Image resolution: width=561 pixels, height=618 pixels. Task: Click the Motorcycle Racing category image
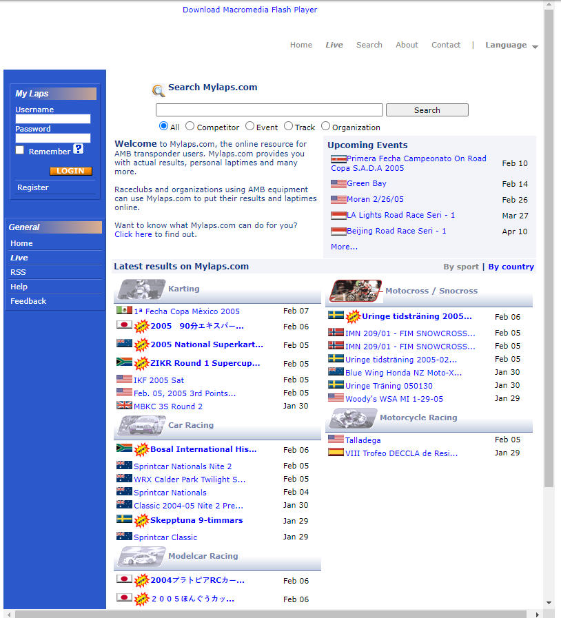353,418
